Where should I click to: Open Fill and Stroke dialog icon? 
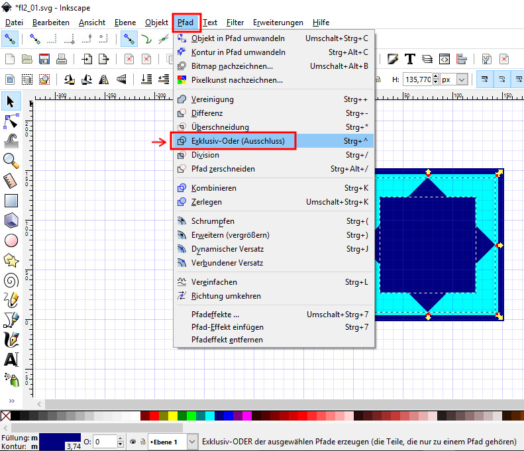[393, 59]
